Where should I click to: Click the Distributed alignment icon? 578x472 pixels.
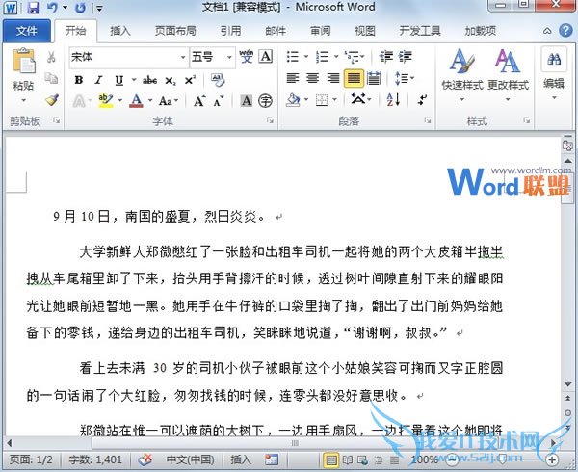tap(374, 78)
